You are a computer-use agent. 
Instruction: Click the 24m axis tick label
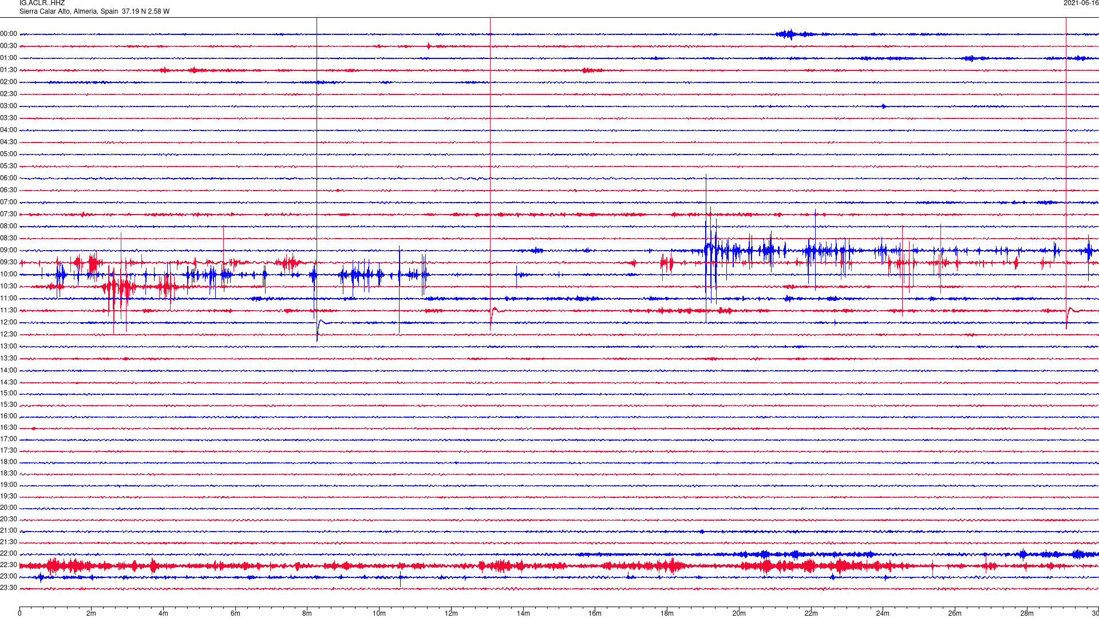(883, 613)
